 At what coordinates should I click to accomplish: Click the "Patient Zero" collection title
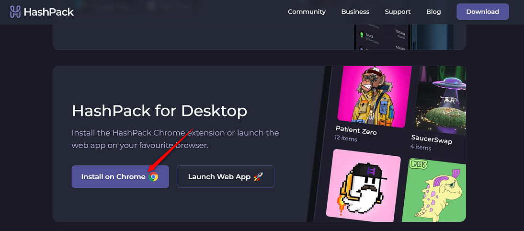[356, 130]
